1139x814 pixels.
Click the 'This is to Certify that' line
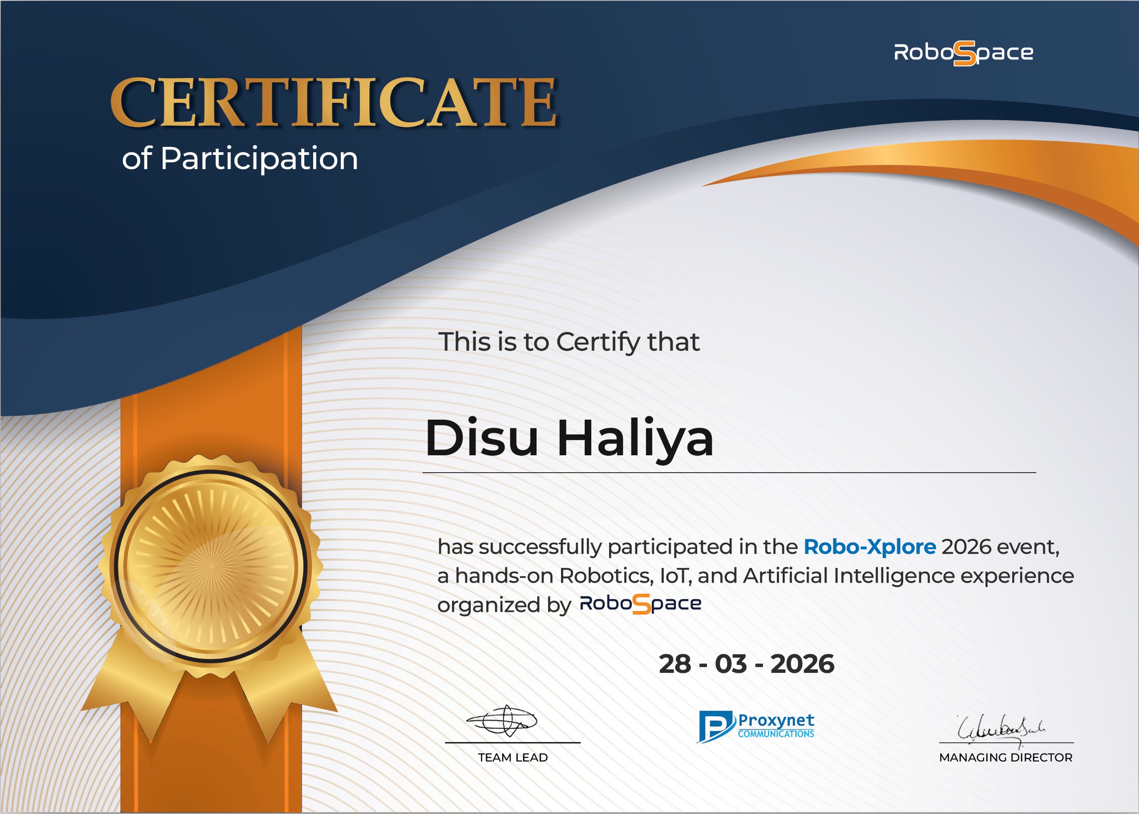point(569,343)
